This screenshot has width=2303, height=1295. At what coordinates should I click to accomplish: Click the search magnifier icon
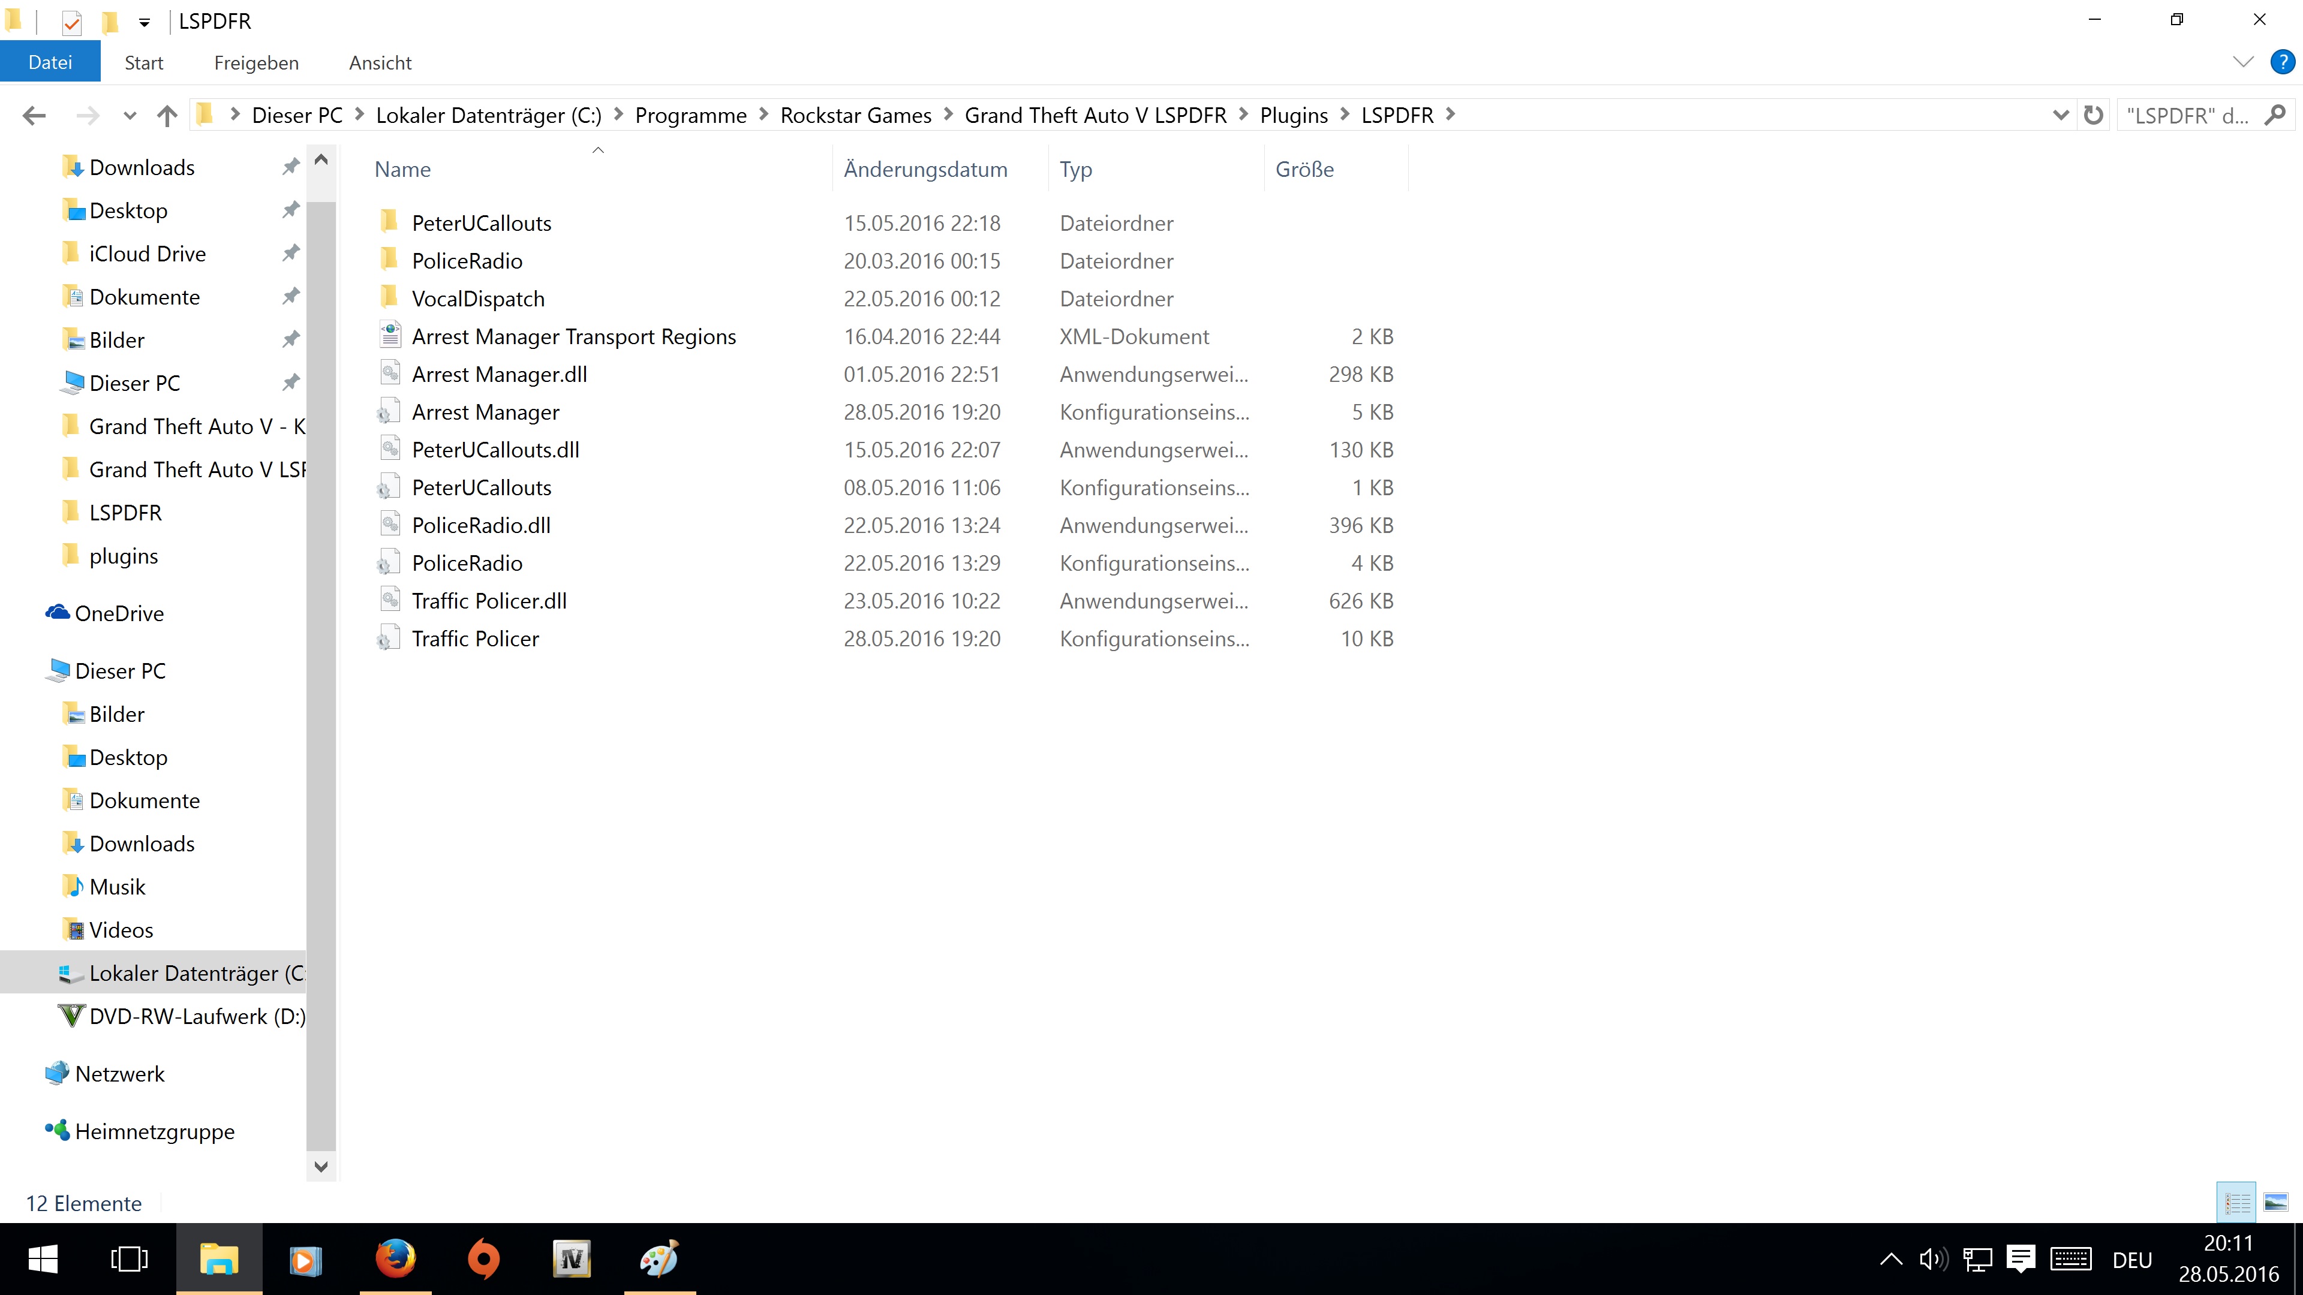2274,115
